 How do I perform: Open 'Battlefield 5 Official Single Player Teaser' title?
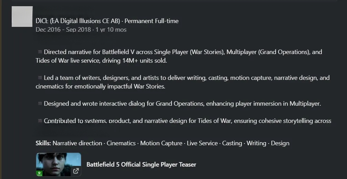(141, 165)
